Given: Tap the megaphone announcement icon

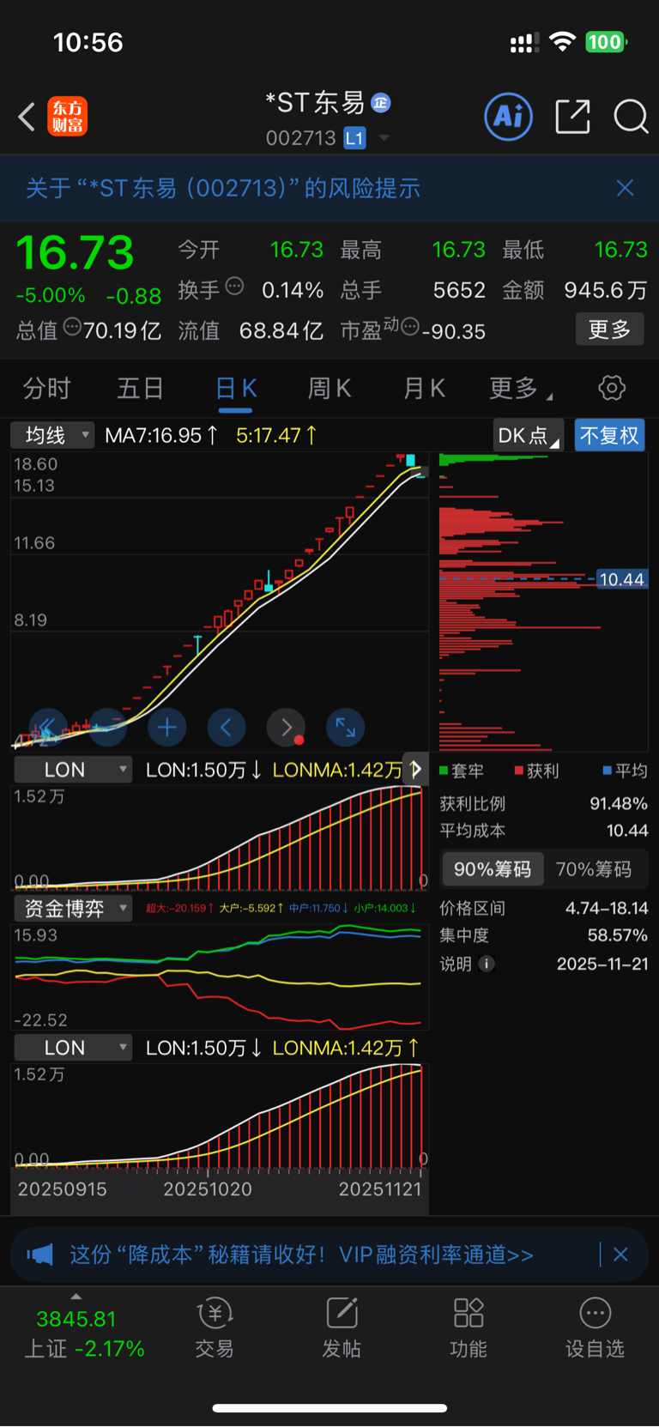Looking at the screenshot, I should coord(39,1255).
